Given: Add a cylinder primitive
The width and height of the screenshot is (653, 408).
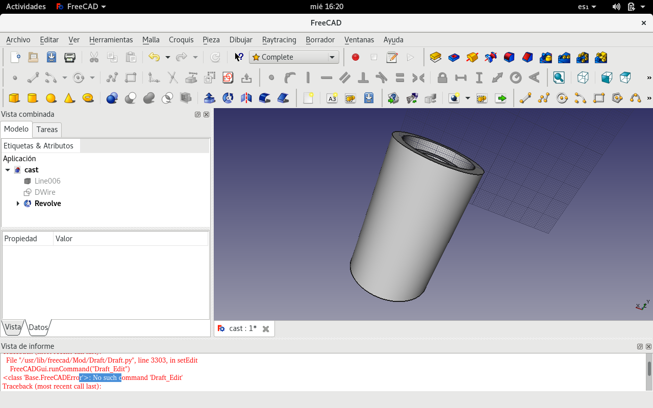Looking at the screenshot, I should (x=33, y=98).
